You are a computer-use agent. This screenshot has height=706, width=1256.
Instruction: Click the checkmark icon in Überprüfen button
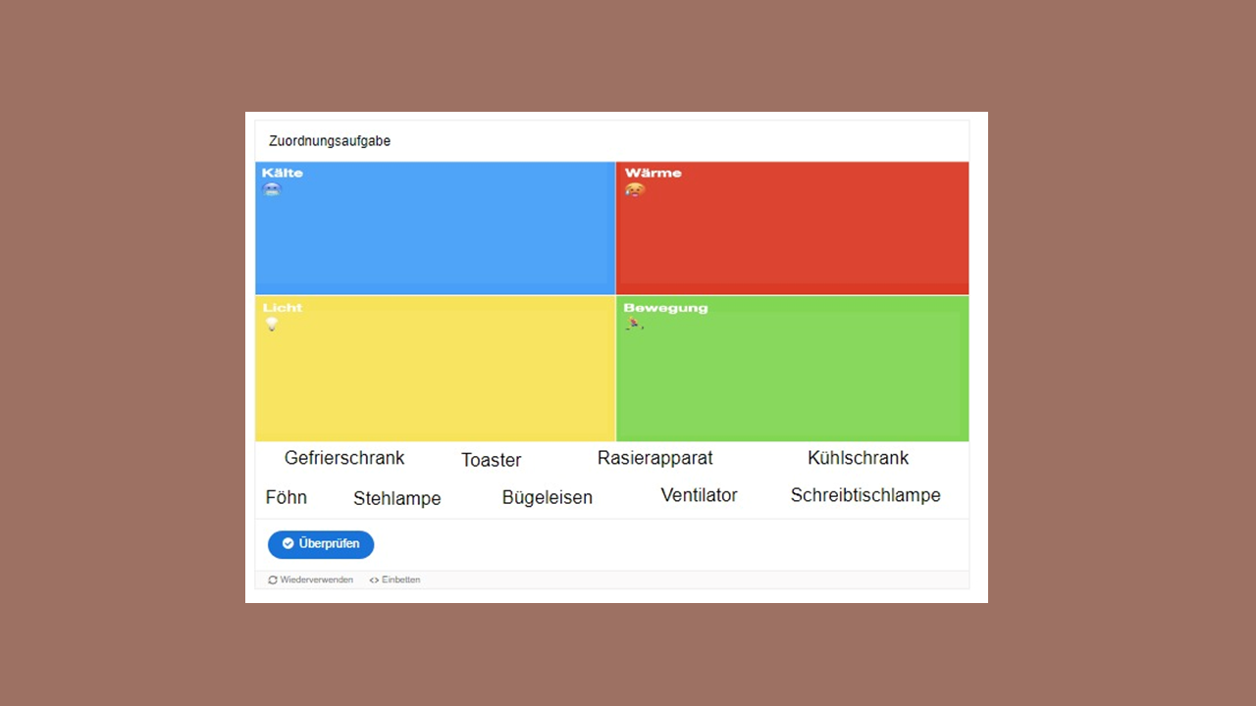tap(288, 543)
